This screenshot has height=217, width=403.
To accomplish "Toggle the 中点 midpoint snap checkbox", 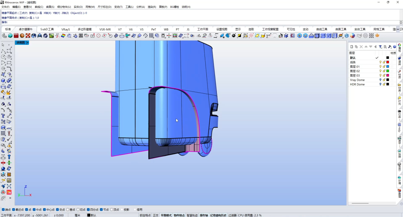I will 34,210.
